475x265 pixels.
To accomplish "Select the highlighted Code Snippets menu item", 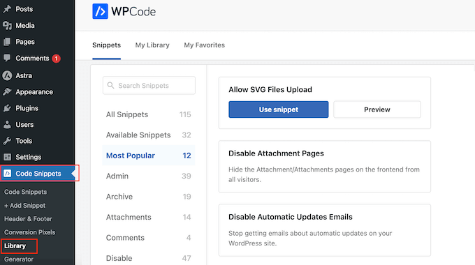I will pos(38,174).
